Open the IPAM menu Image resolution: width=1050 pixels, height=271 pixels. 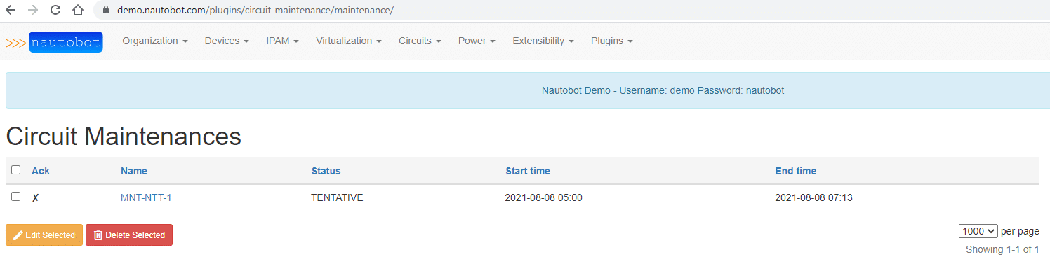coord(282,41)
